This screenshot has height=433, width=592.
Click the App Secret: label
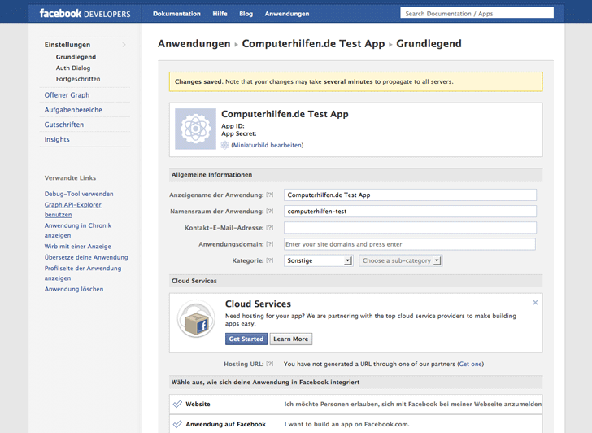[x=239, y=133]
